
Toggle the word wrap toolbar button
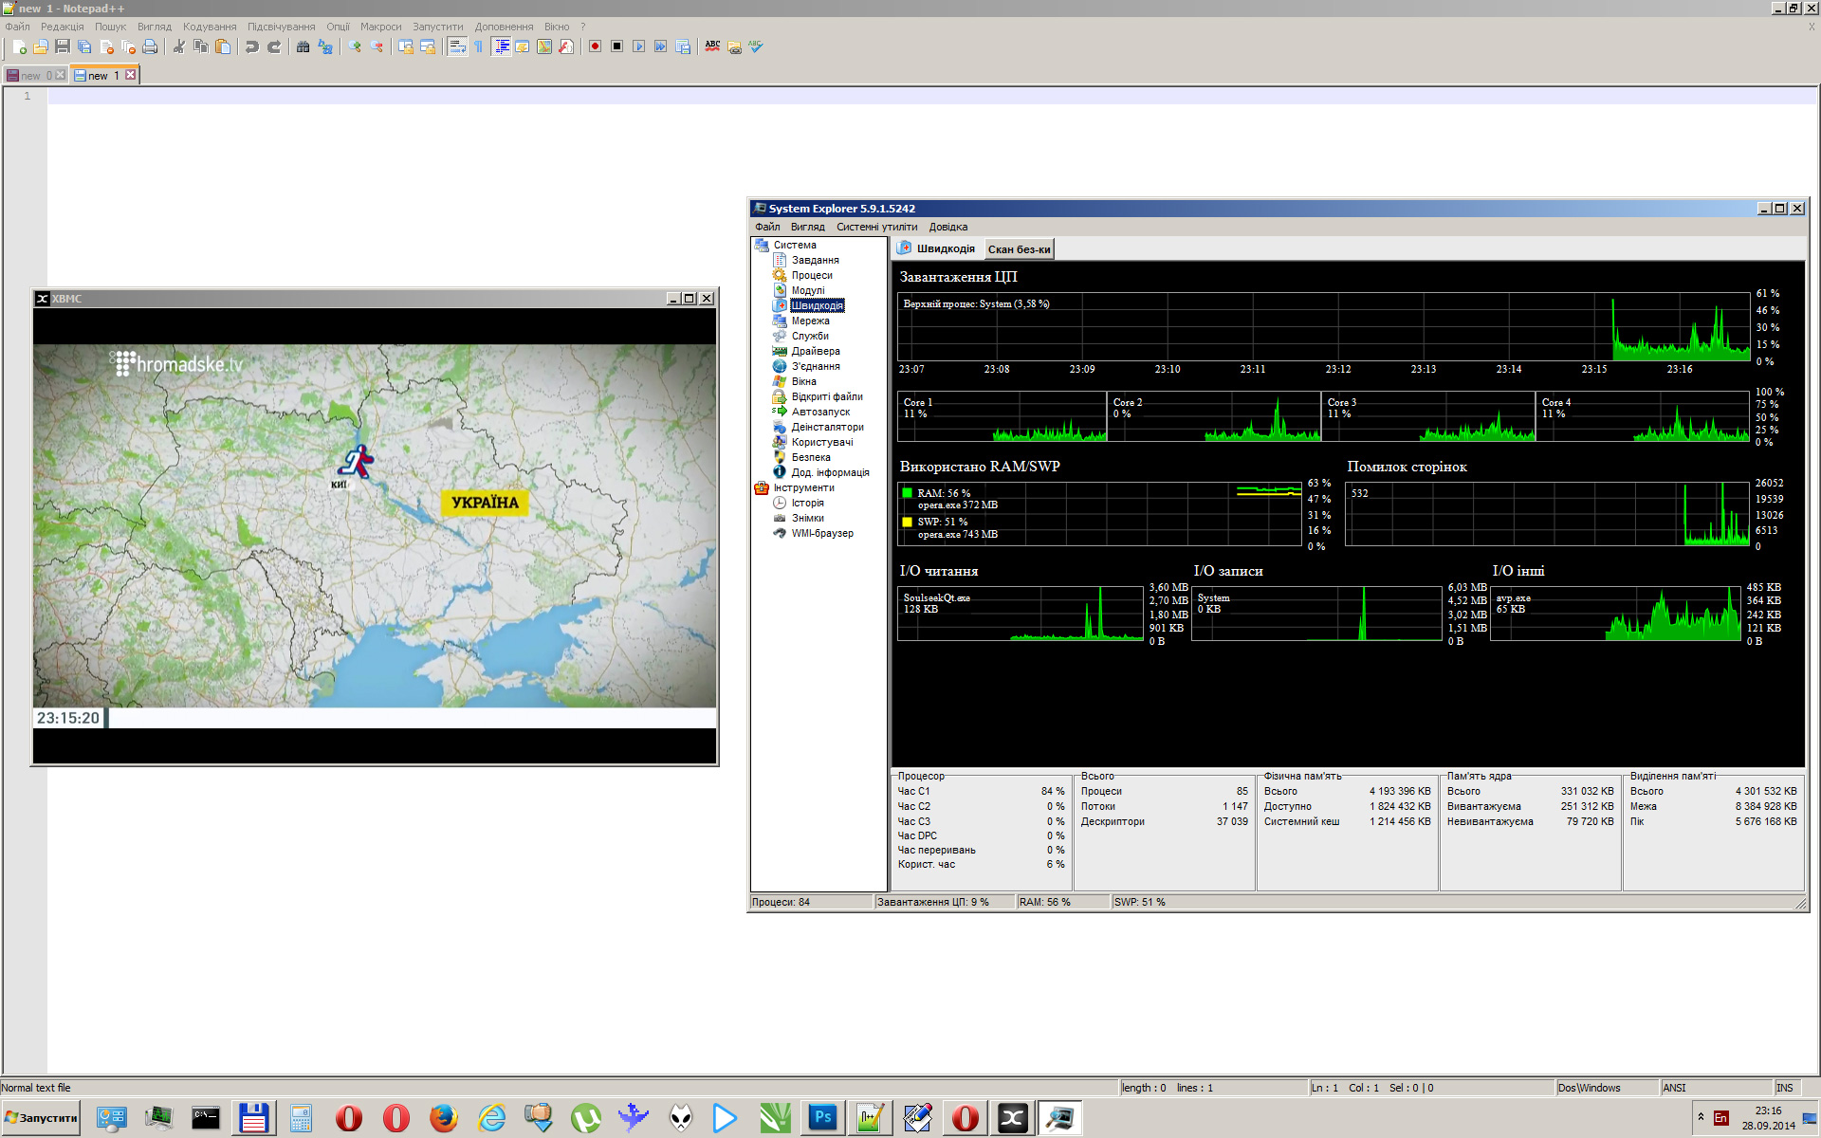tap(457, 46)
